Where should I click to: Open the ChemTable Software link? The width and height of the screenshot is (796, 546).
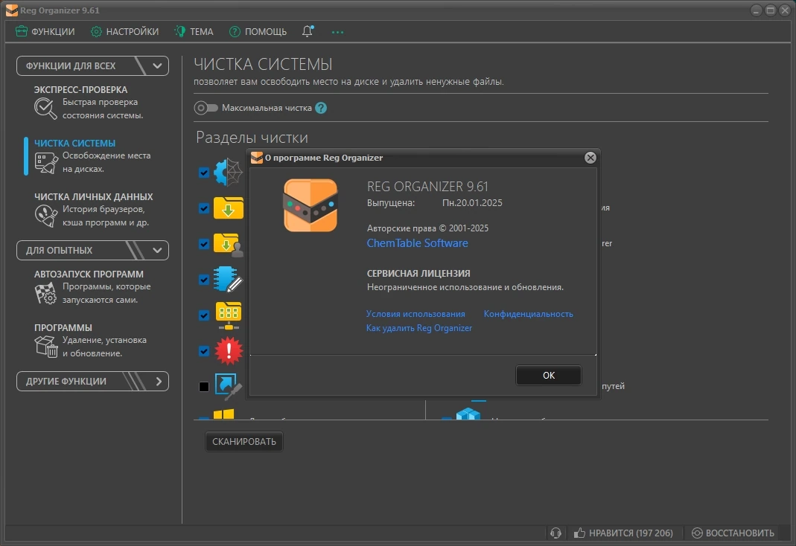[x=417, y=243]
